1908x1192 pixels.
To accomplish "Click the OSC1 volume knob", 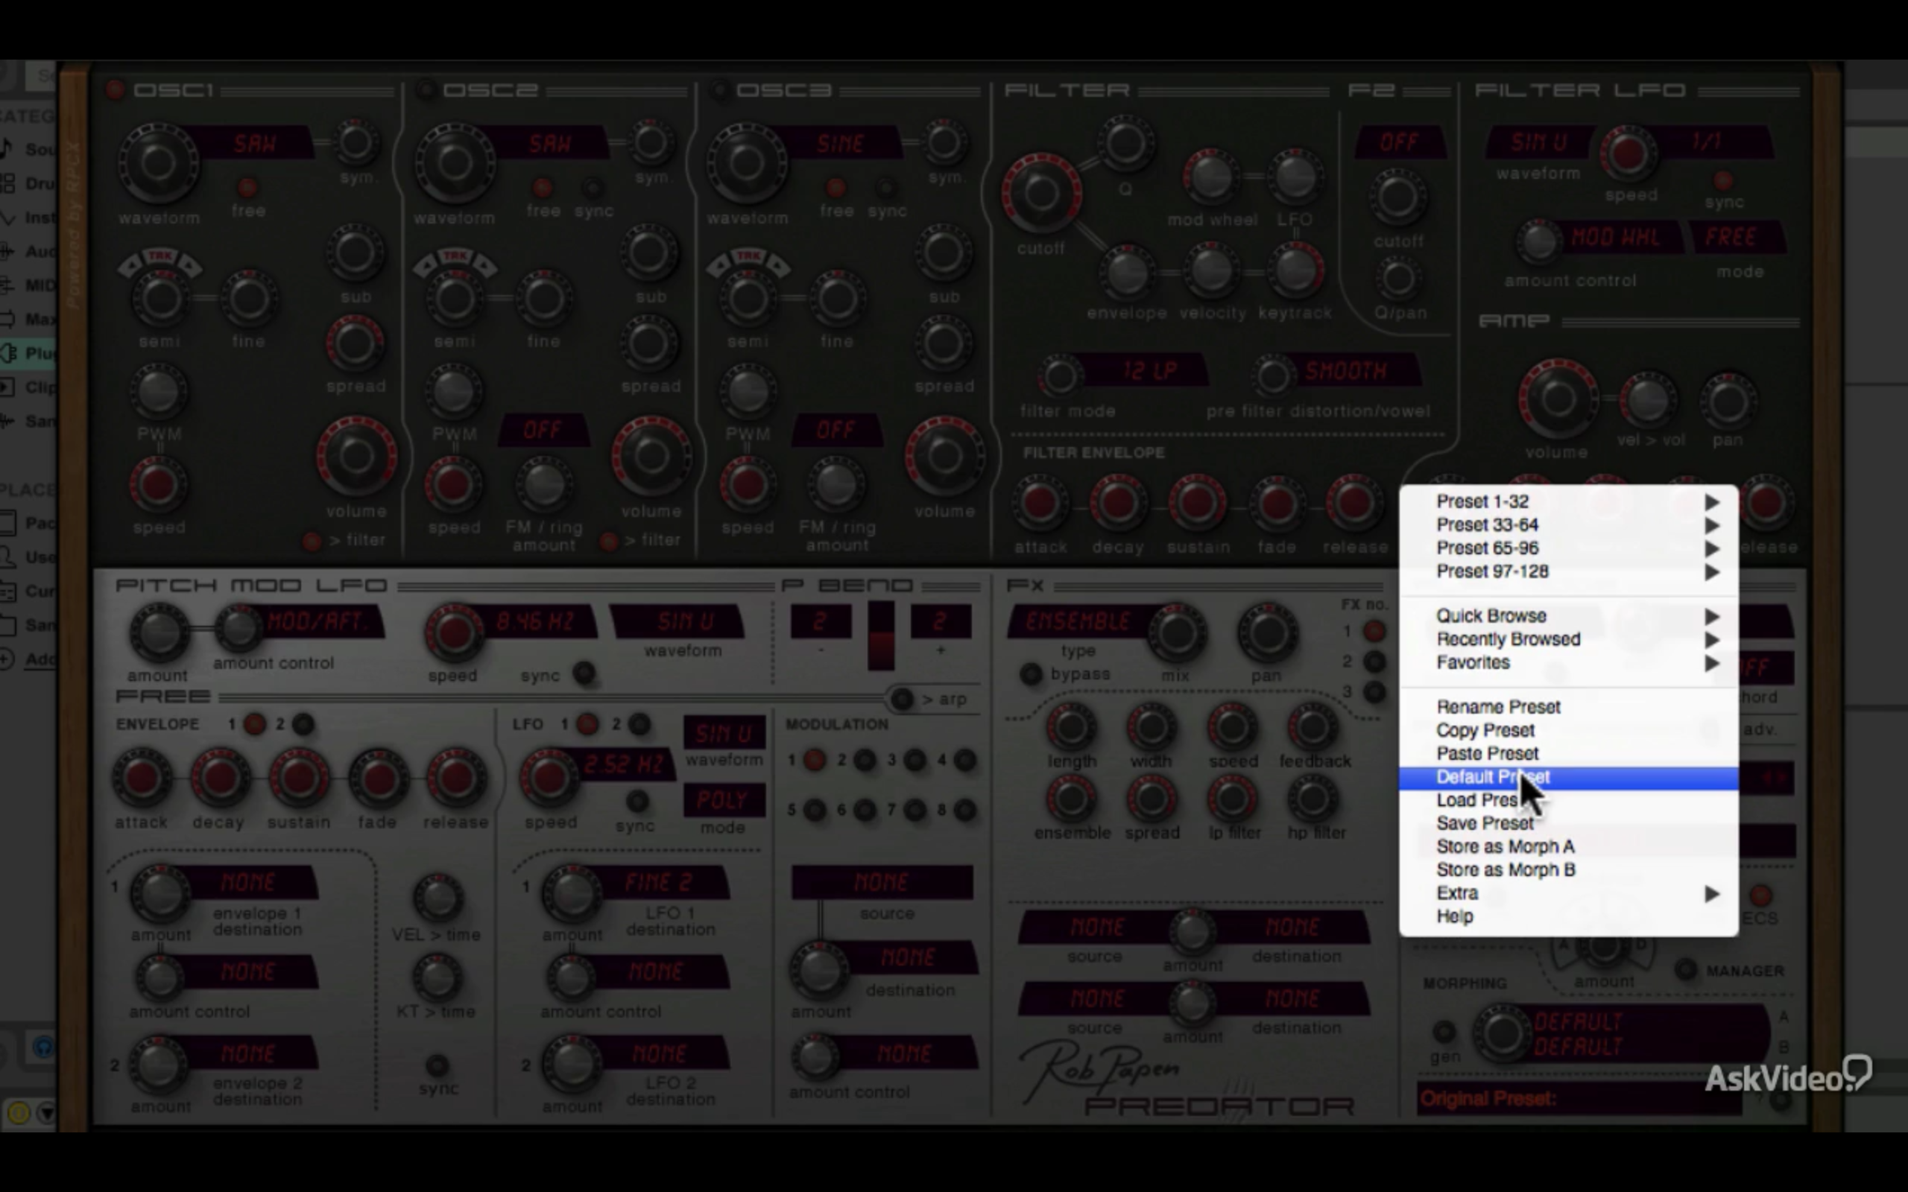I will click(x=356, y=456).
